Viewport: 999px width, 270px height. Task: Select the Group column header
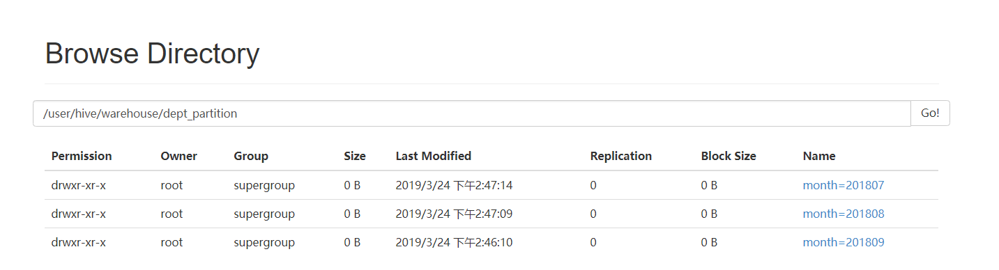(251, 156)
